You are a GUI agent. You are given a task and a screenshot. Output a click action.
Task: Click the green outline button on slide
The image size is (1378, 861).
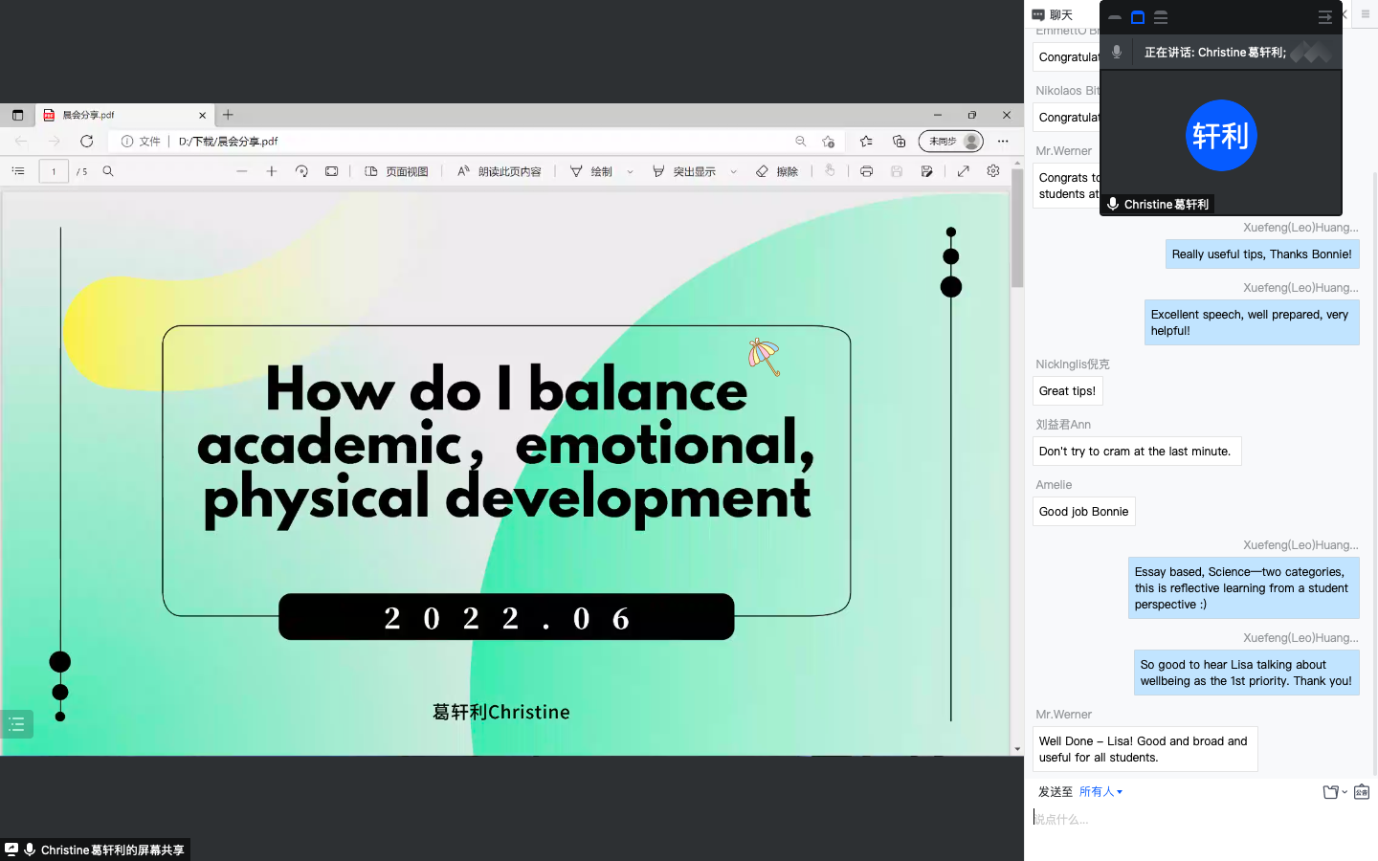[16, 724]
